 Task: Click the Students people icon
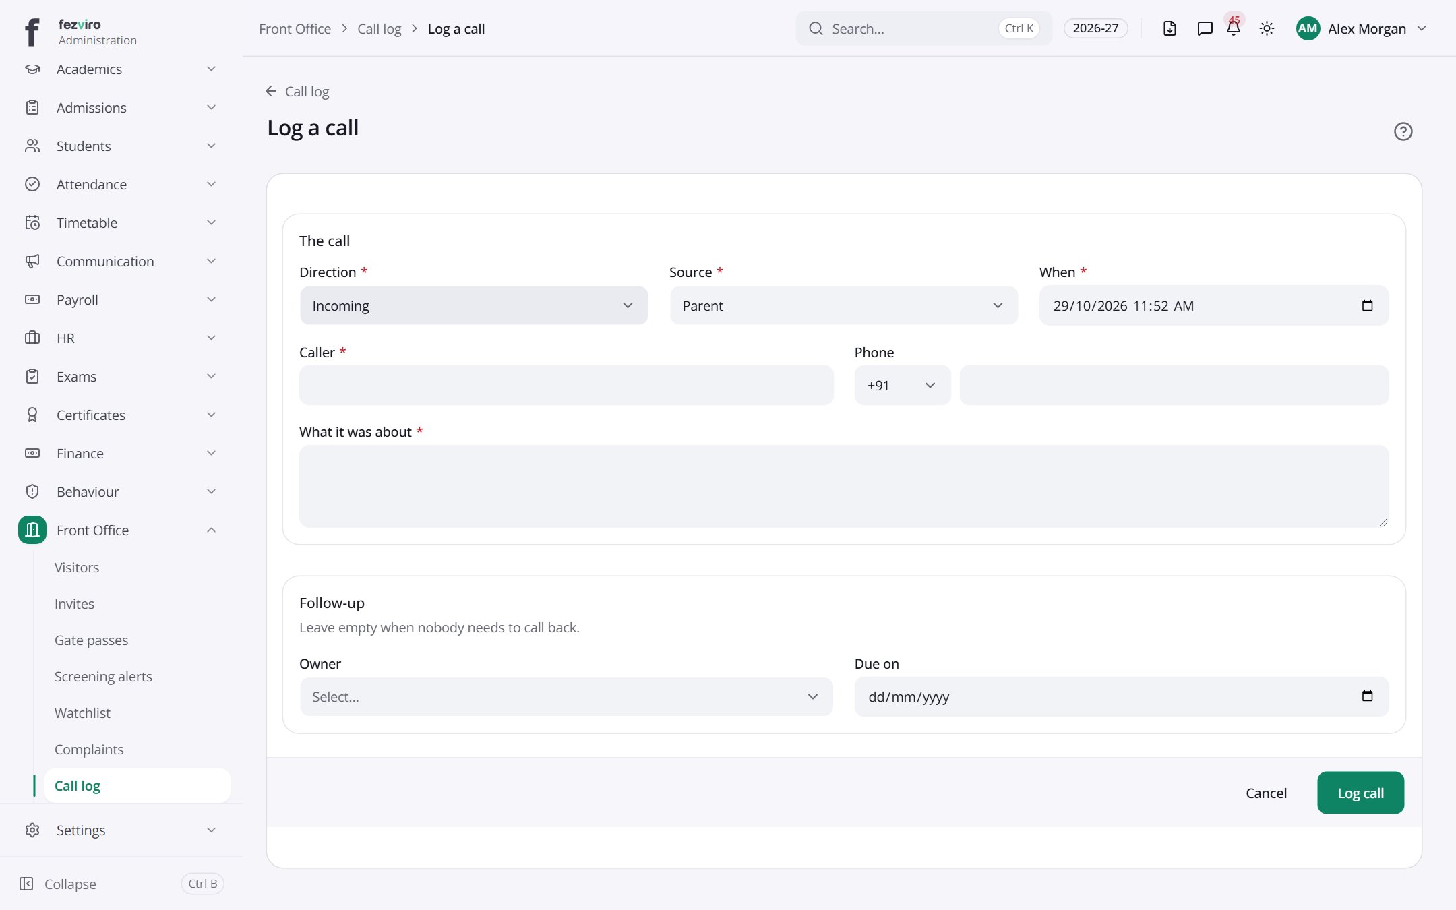32,146
